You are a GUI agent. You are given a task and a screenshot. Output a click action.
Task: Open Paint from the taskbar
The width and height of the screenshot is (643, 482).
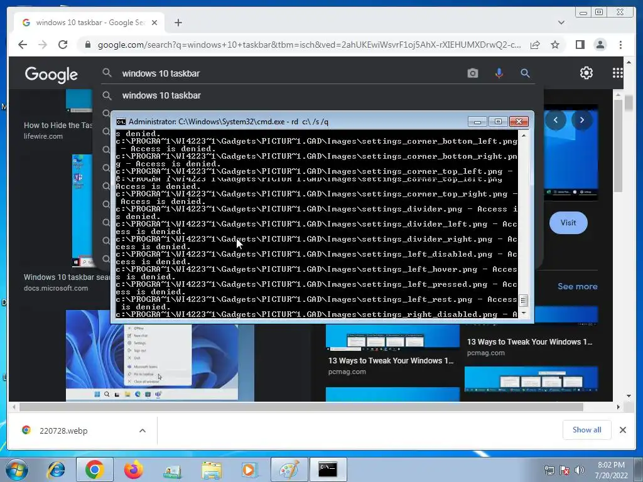(289, 469)
